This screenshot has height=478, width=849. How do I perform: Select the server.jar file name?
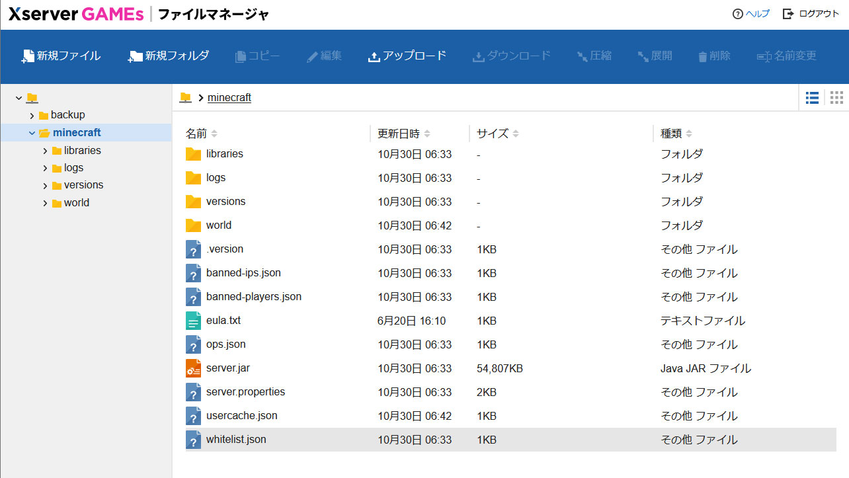[228, 368]
